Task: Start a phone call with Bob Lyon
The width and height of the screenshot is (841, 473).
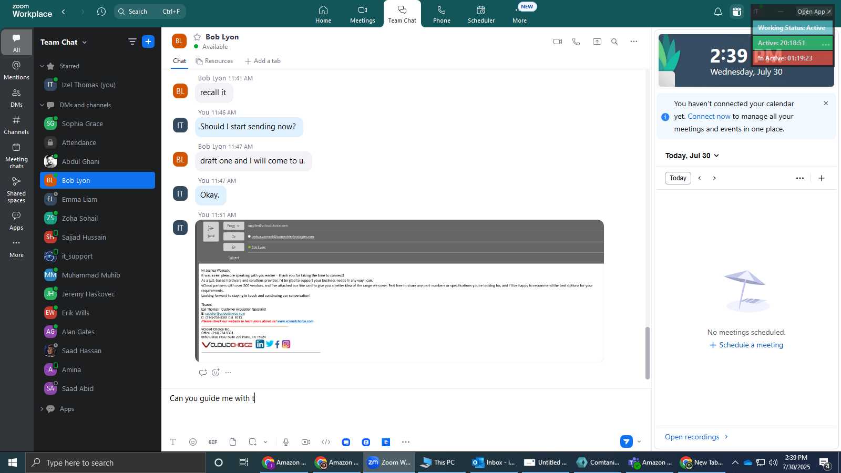Action: click(576, 42)
